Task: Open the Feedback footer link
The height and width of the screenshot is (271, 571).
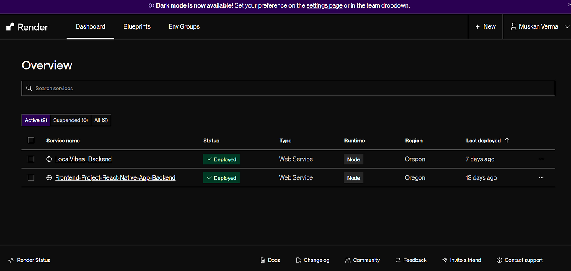Action: 411,260
